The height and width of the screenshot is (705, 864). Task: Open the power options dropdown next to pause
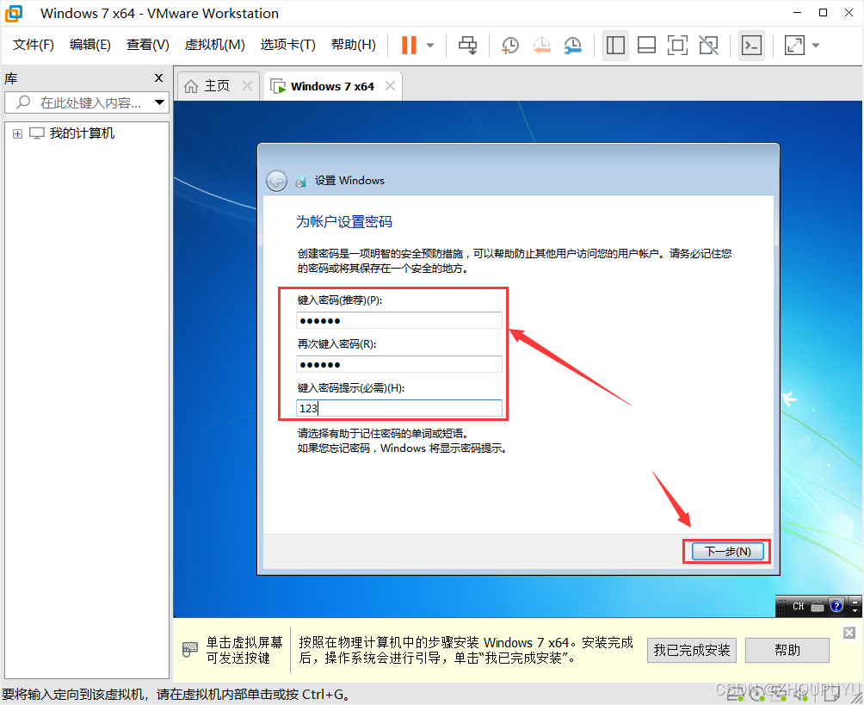click(430, 46)
